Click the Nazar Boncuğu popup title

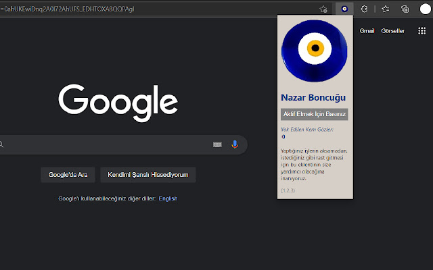(x=313, y=97)
